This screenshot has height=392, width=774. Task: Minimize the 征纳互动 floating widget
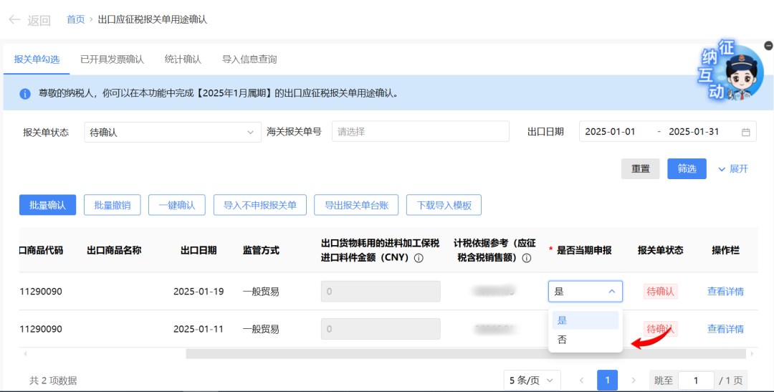(768, 45)
